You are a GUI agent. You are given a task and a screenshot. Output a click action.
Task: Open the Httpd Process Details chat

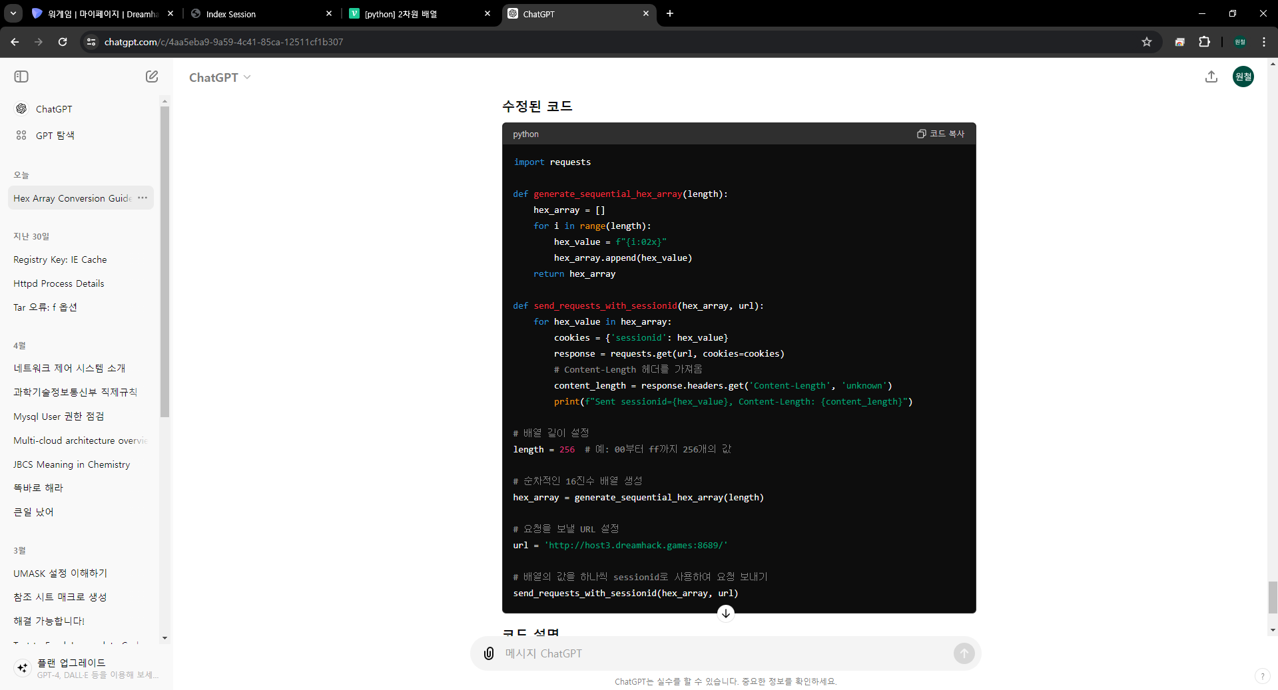point(59,283)
